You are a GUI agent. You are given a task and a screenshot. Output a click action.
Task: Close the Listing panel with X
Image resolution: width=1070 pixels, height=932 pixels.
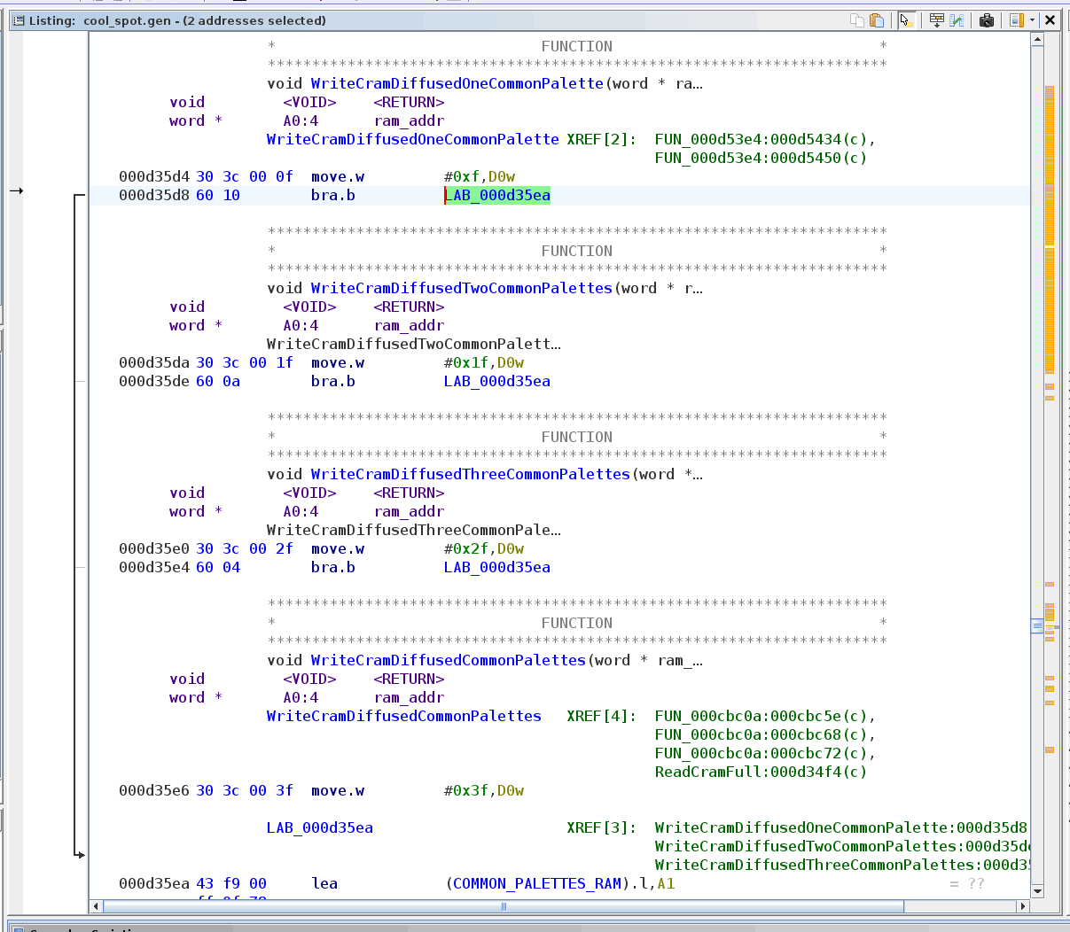(x=1050, y=20)
